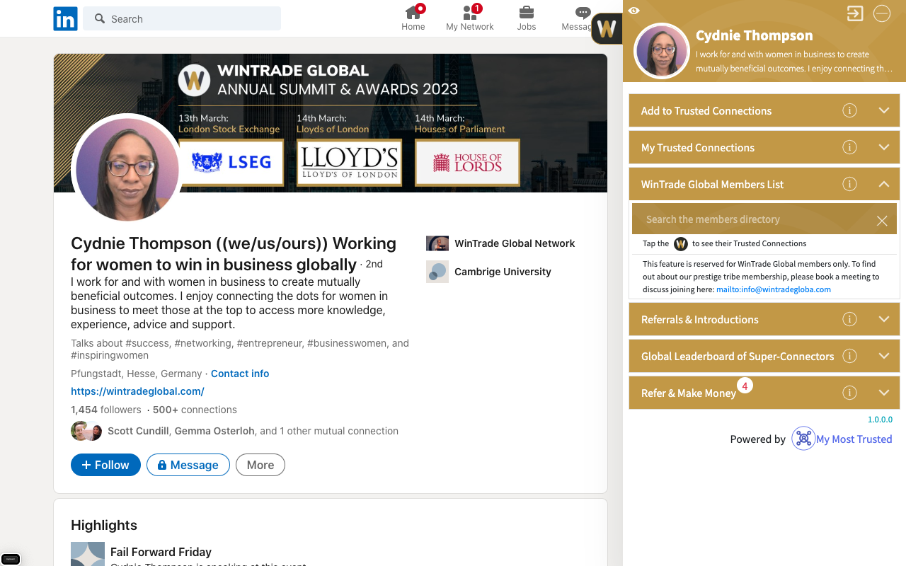Click the Cambrige University logo thumbnail
This screenshot has width=906, height=566.
(x=437, y=272)
